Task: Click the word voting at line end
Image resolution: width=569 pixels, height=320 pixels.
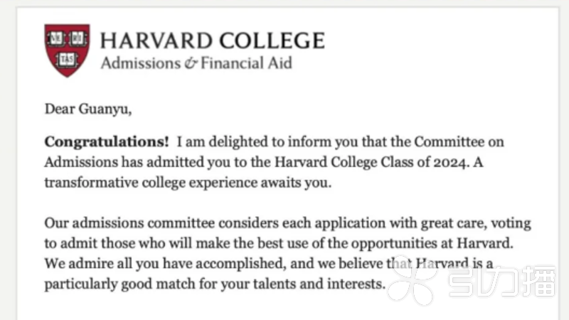Action: coord(511,223)
